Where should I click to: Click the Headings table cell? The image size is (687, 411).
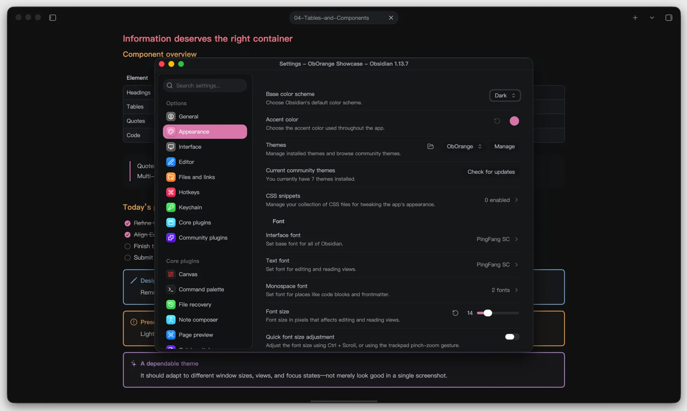139,93
